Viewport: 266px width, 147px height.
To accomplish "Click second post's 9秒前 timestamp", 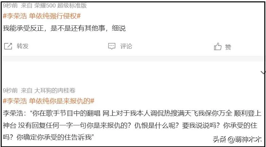I will point(10,91).
